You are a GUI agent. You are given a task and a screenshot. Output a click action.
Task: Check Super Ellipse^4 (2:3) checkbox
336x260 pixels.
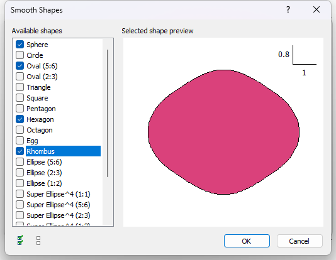pyautogui.click(x=20, y=215)
